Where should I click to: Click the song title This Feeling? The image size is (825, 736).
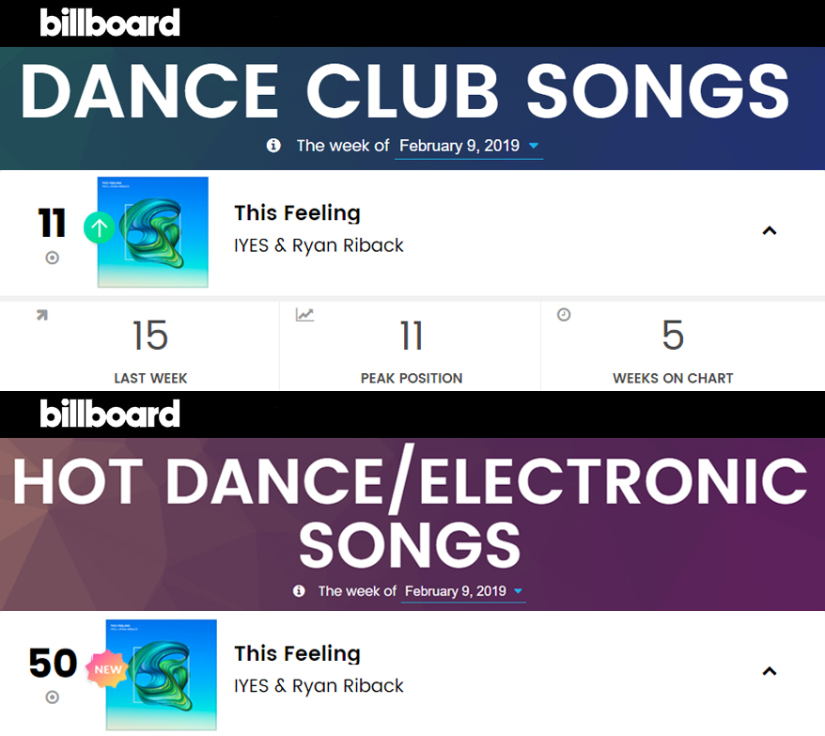(297, 213)
